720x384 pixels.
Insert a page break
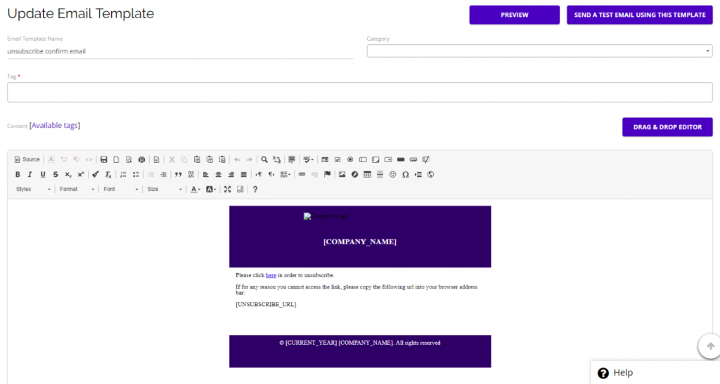click(x=418, y=174)
